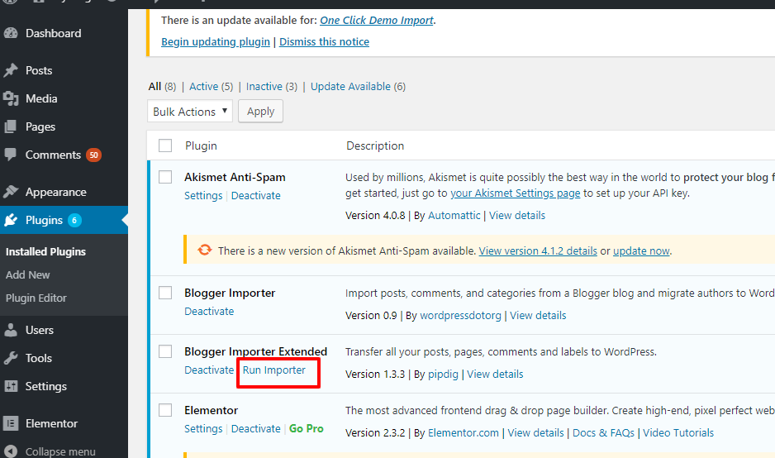
Task: Open the Plugins menu label
Action: click(x=44, y=220)
